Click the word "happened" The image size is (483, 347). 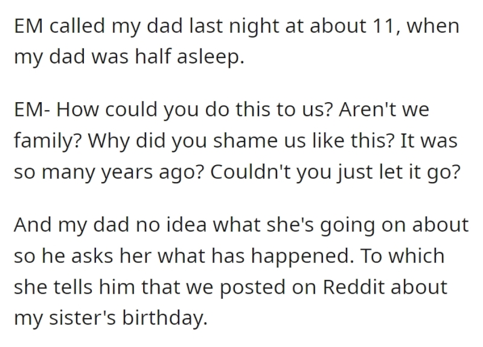301,257
